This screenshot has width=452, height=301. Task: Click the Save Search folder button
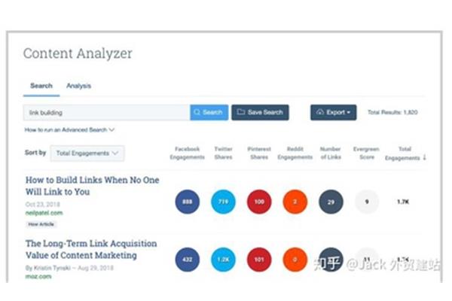(260, 112)
